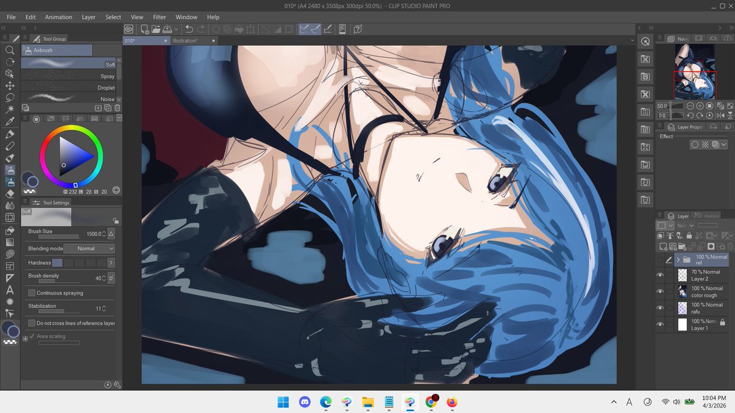Select the Move layer tool

[10, 86]
